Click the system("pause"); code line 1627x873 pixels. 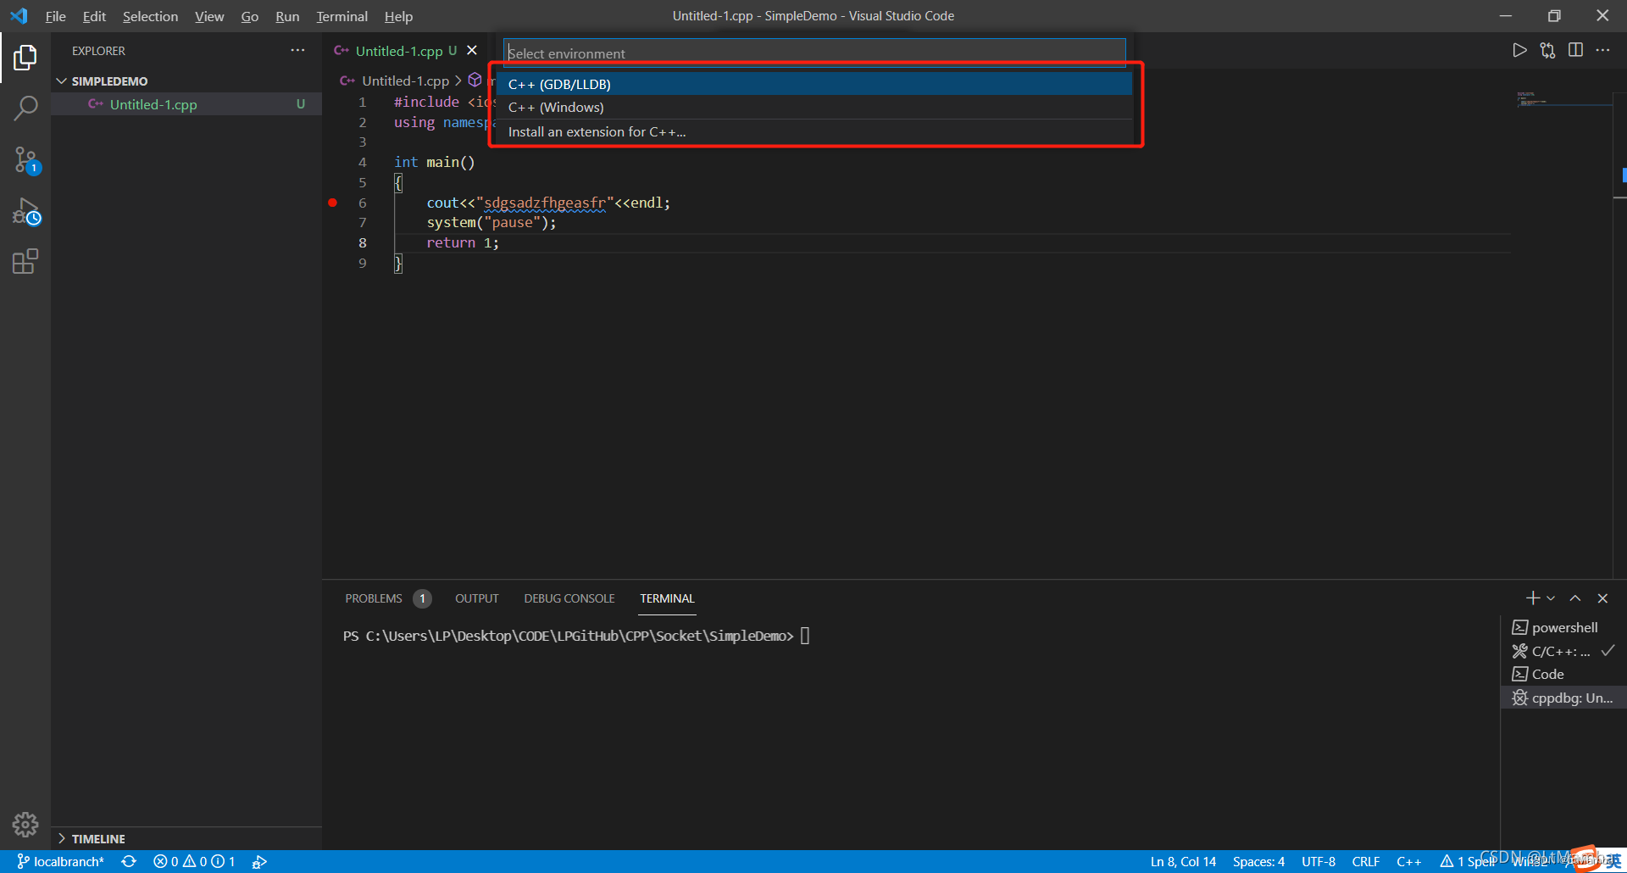[491, 222]
